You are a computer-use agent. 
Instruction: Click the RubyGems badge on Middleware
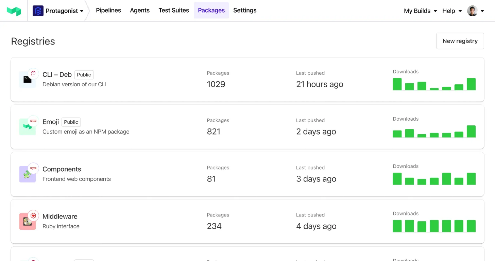point(33,215)
